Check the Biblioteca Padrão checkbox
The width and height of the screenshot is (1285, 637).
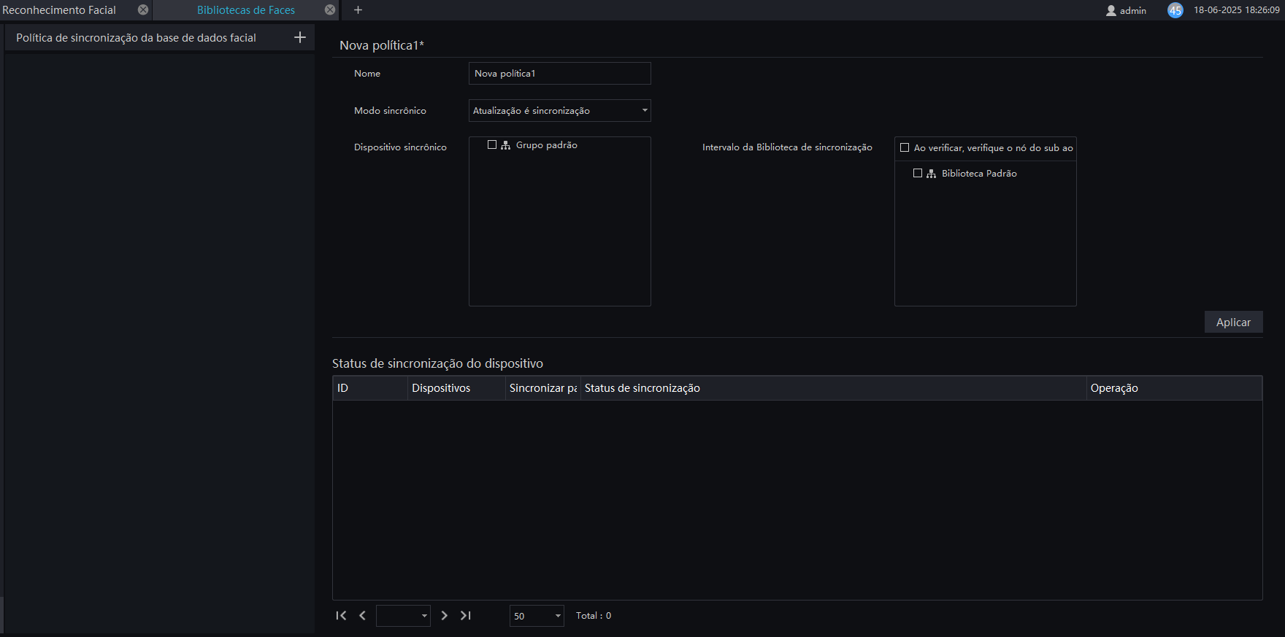coord(918,173)
